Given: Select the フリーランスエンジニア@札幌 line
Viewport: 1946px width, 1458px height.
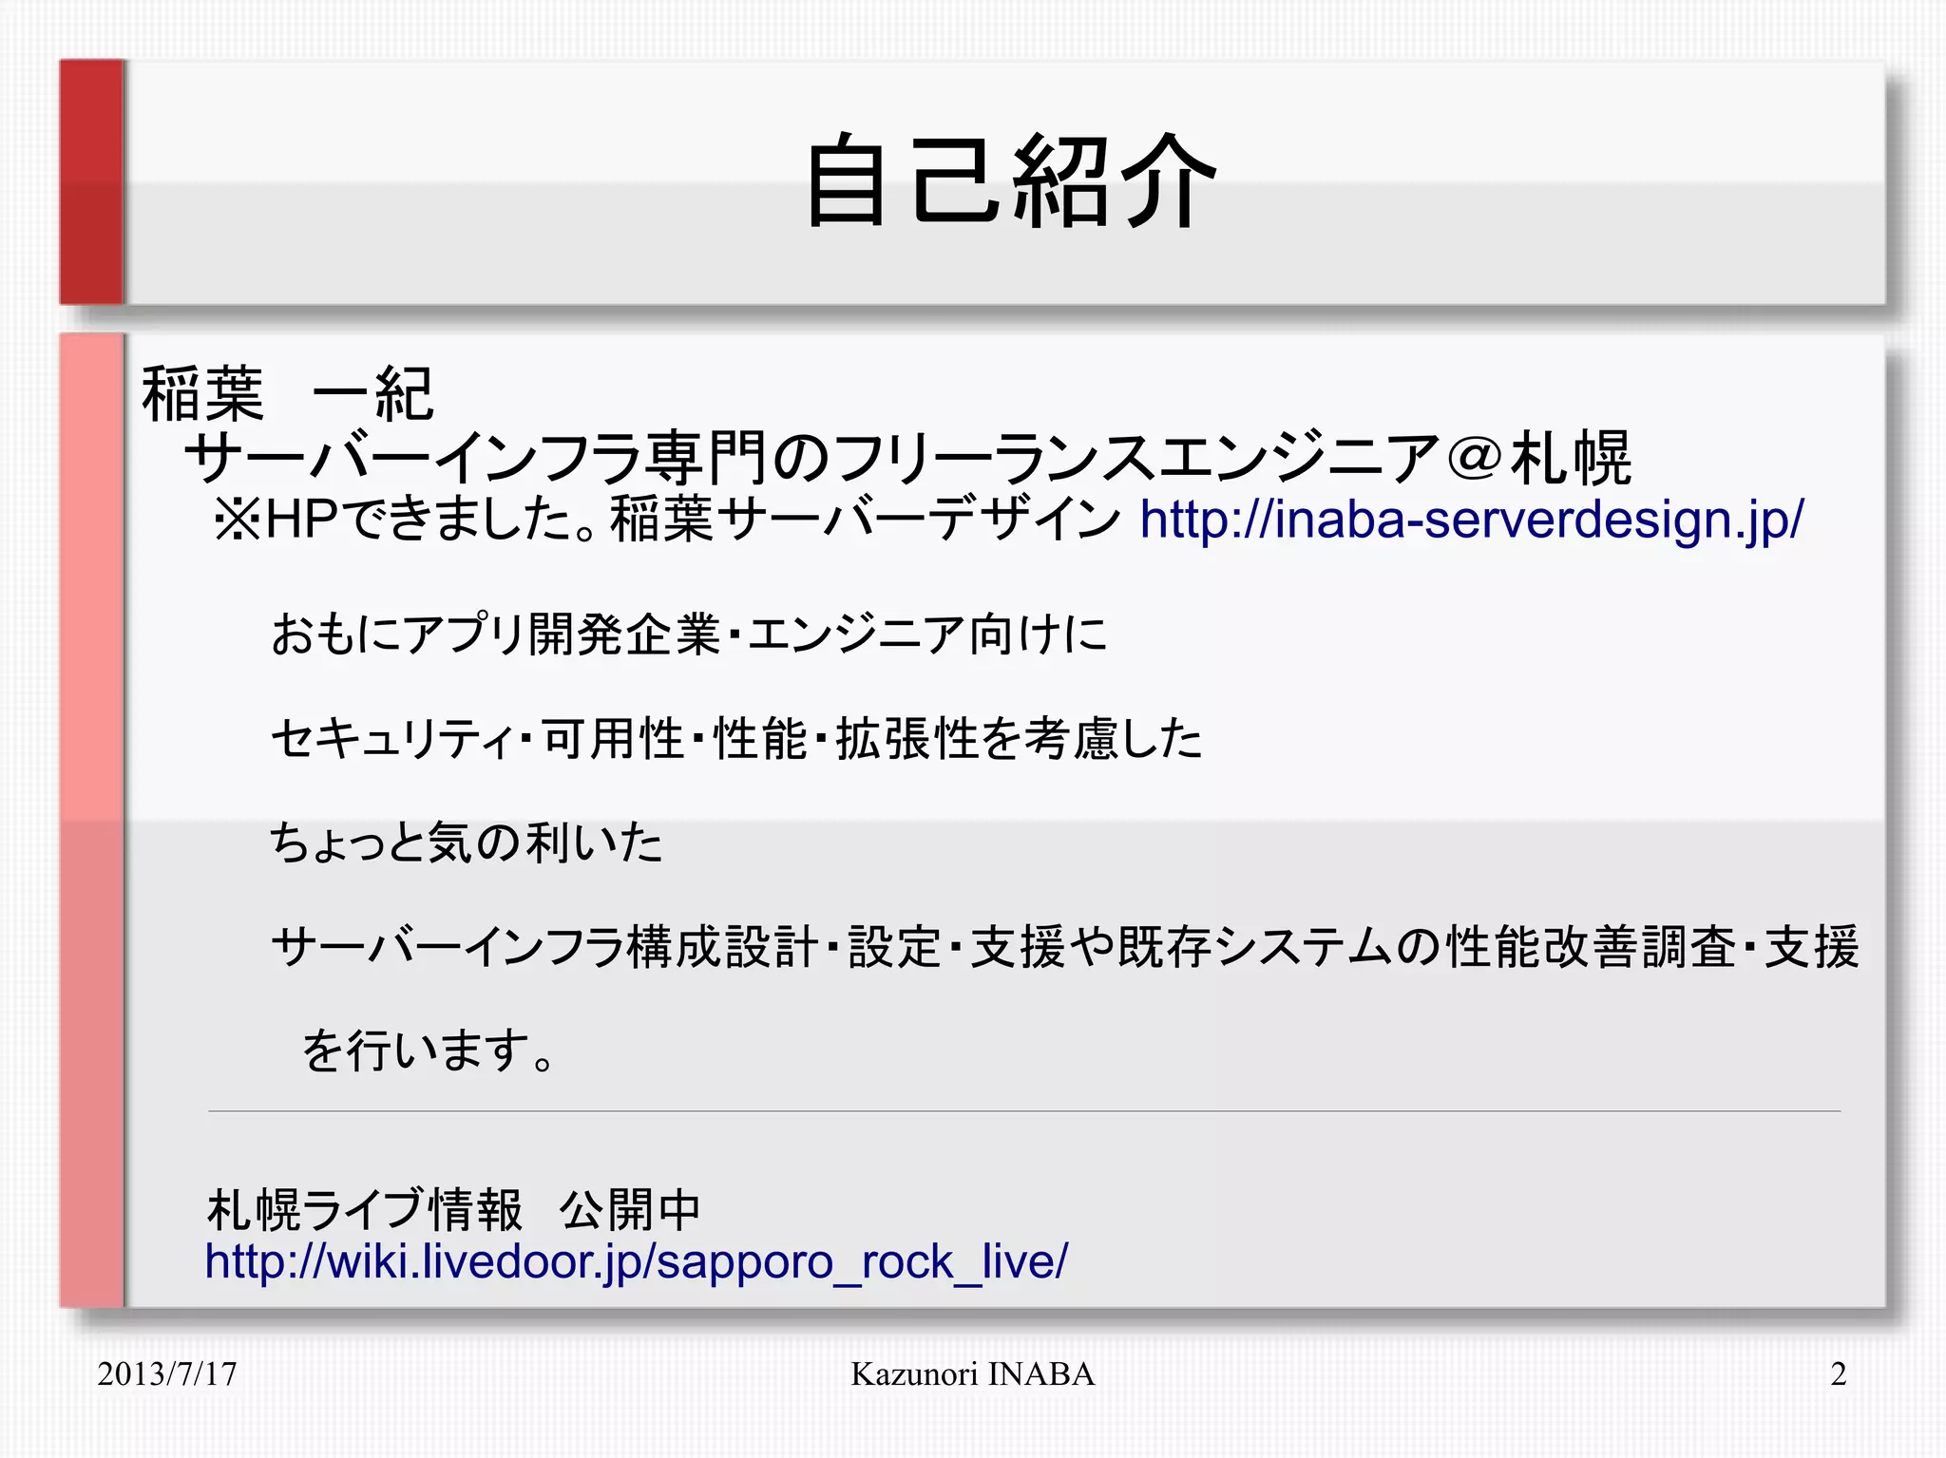Looking at the screenshot, I should (907, 458).
